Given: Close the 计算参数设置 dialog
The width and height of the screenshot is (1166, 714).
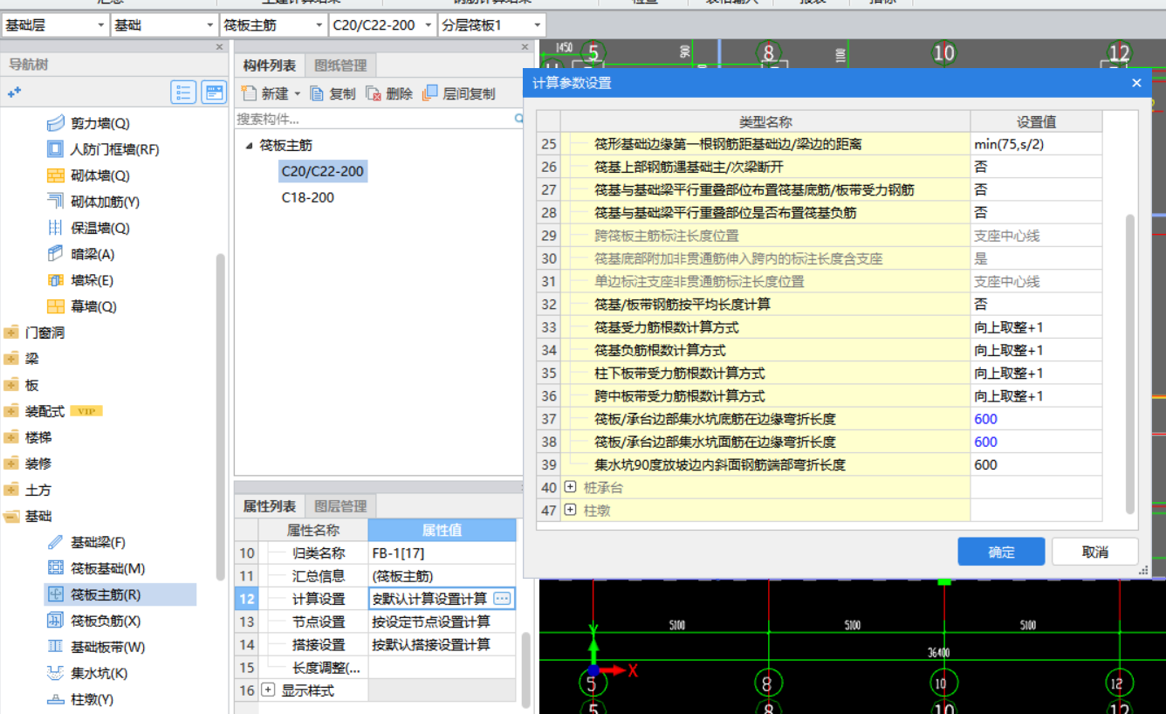Looking at the screenshot, I should (x=1136, y=83).
